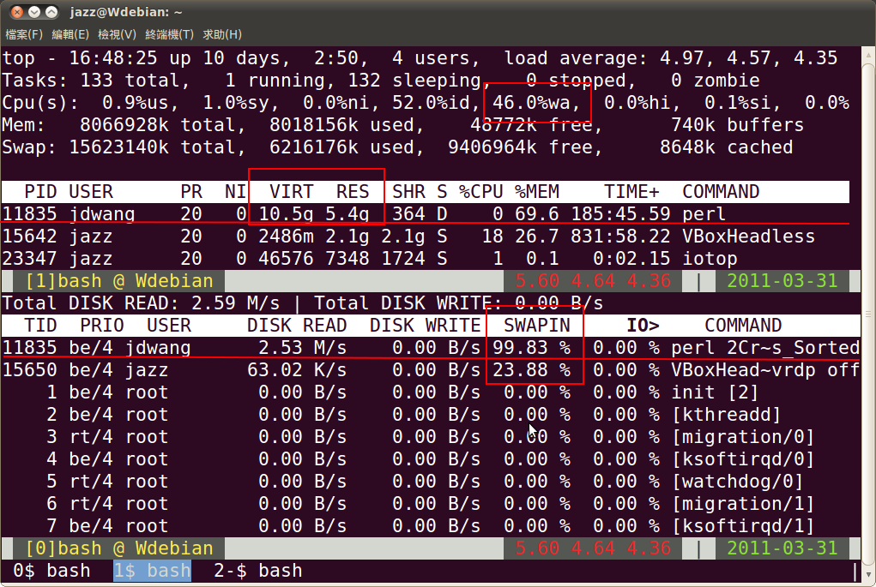Click the 'perl' command in top list
The image size is (876, 587).
(x=704, y=214)
